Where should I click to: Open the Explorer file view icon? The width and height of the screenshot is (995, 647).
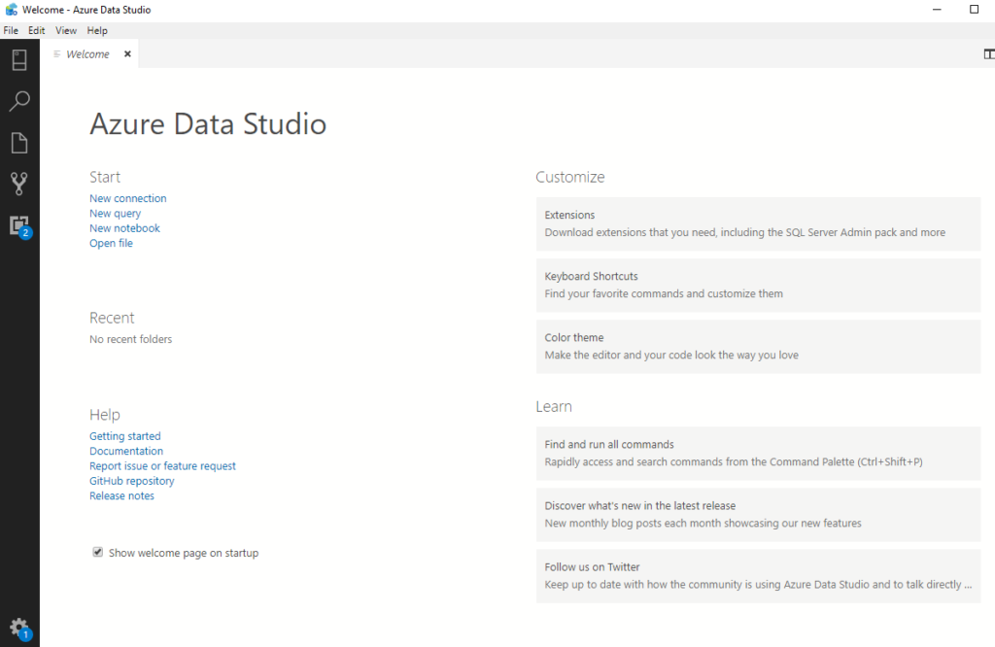[x=19, y=142]
